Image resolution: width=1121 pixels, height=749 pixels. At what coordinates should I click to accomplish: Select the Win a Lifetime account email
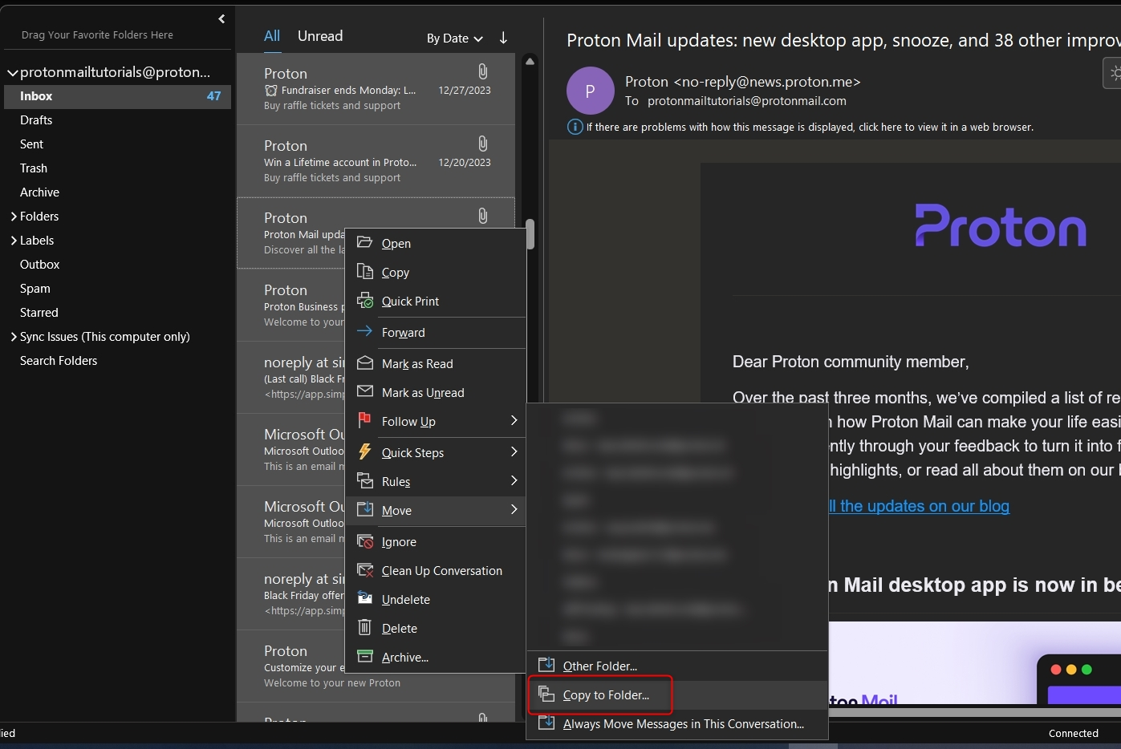tap(376, 161)
